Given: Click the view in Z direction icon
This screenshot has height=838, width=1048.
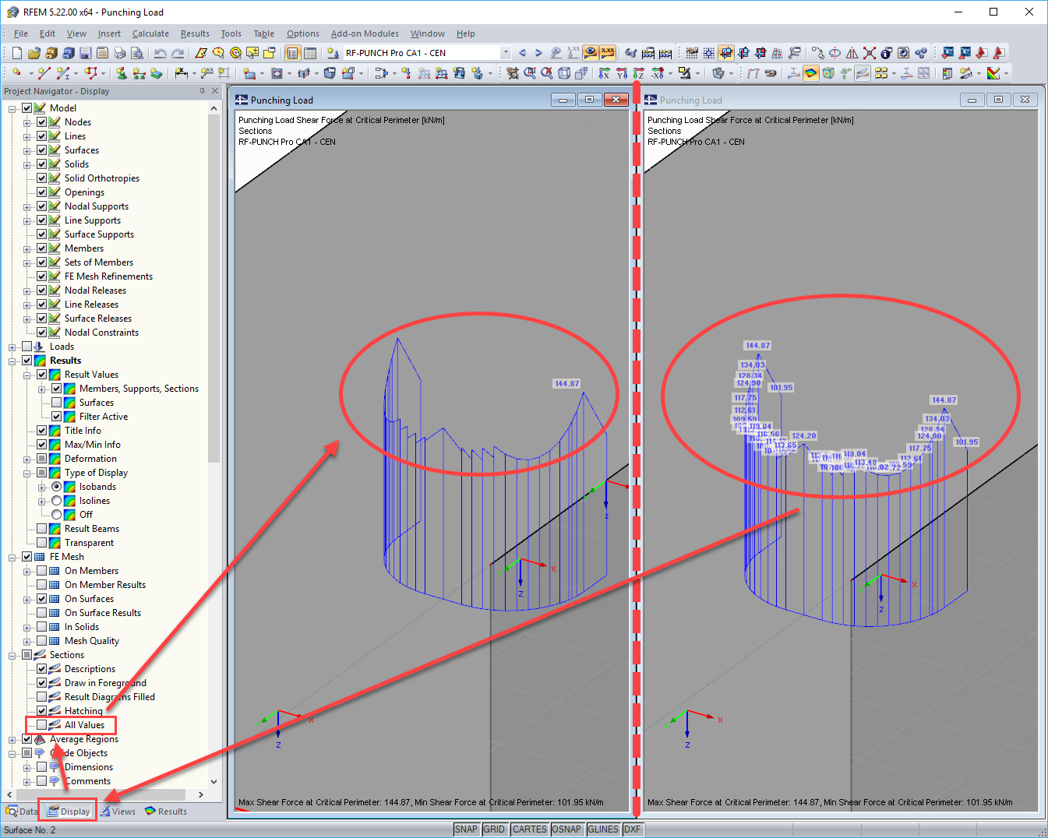Looking at the screenshot, I should [639, 73].
